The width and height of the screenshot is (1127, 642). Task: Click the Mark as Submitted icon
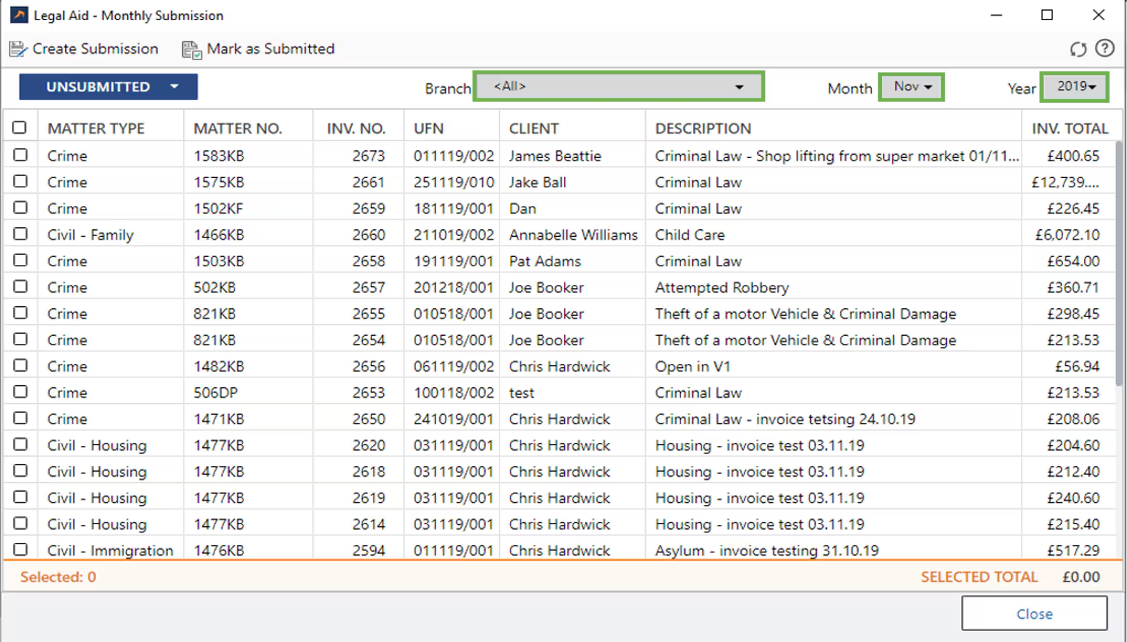click(192, 49)
